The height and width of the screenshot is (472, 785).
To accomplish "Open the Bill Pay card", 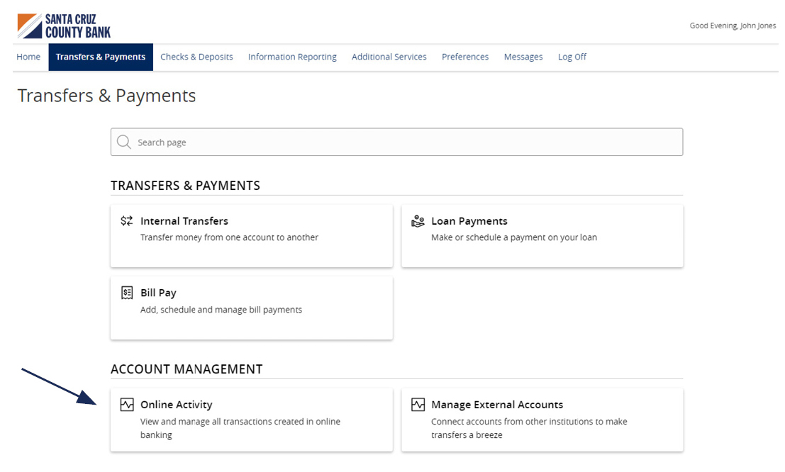I will pyautogui.click(x=251, y=308).
